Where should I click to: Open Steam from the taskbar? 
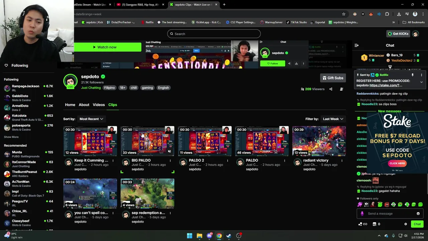coord(229,236)
